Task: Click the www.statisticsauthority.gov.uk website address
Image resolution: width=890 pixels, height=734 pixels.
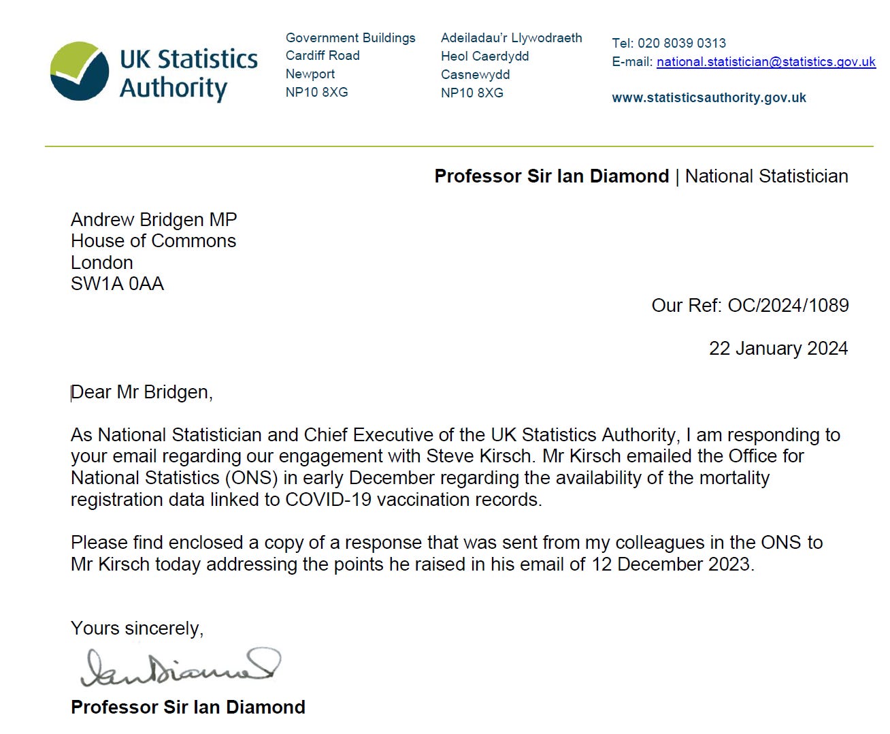Action: [708, 98]
